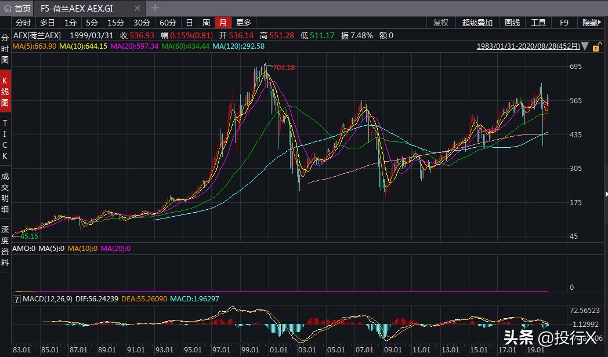The image size is (608, 357).
Task: Select the 日 daily period
Action: coord(189,23)
